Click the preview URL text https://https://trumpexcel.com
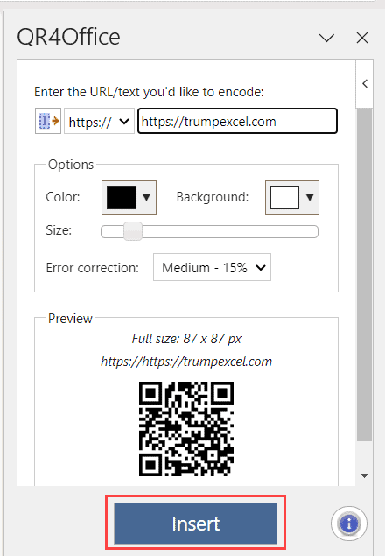Viewport: 385px width, 556px height. click(186, 362)
